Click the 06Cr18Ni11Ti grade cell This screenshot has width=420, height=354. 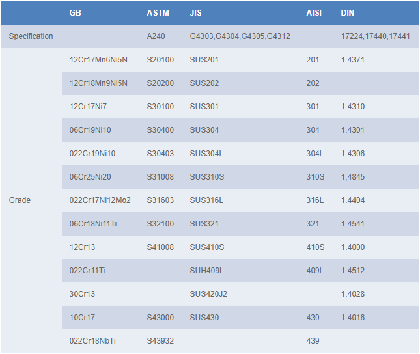click(x=93, y=224)
